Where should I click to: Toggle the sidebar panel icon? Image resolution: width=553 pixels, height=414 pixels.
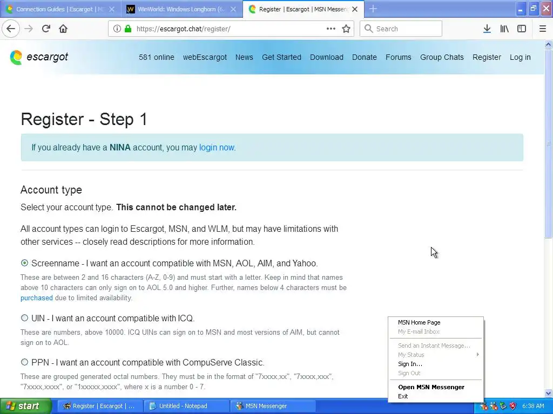click(522, 29)
